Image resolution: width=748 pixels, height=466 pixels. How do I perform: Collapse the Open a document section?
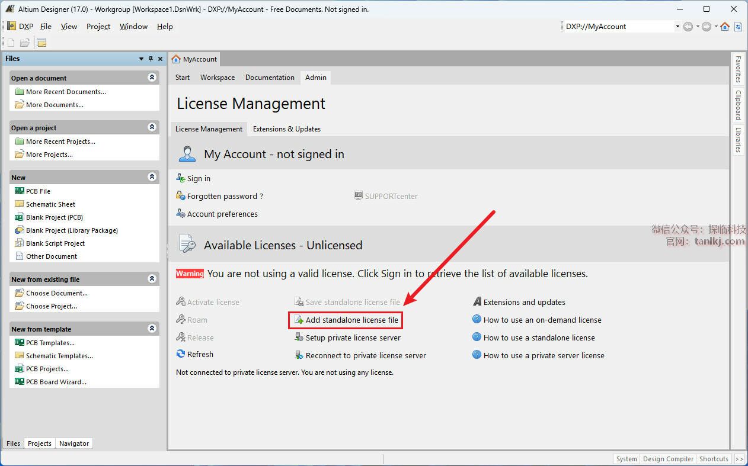tap(152, 78)
